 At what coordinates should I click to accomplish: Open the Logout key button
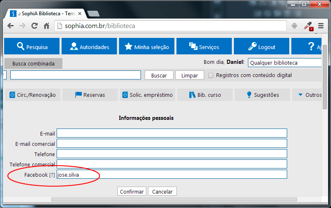click(x=261, y=47)
